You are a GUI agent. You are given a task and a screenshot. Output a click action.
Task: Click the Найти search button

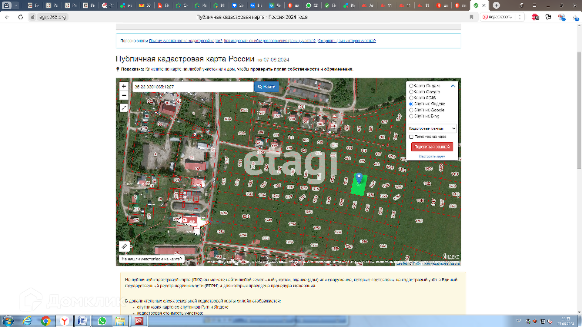[267, 87]
